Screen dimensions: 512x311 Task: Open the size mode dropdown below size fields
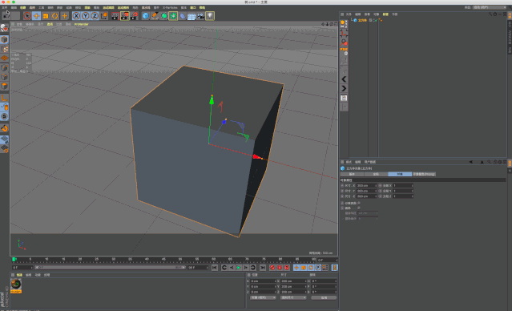293,297
